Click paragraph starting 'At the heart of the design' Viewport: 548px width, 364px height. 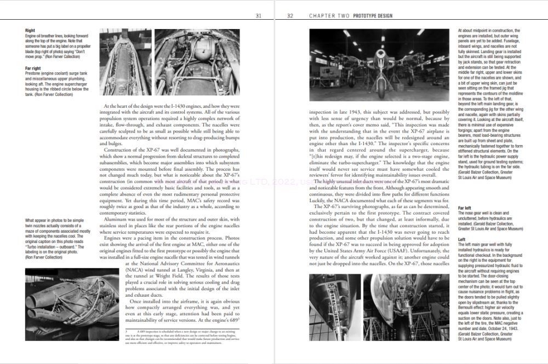tap(169, 125)
